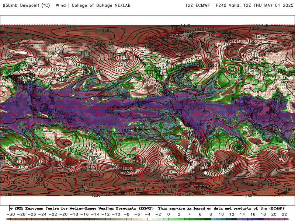Click the -8 value on the color scale
Viewport: 295px width, 221px height.
tap(126, 214)
